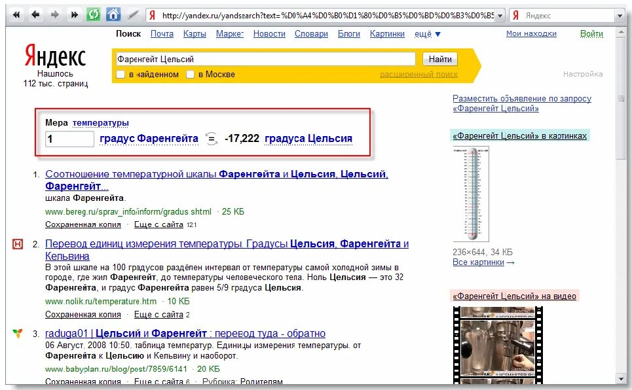Open the address bar URL history dropdown

pyautogui.click(x=500, y=16)
